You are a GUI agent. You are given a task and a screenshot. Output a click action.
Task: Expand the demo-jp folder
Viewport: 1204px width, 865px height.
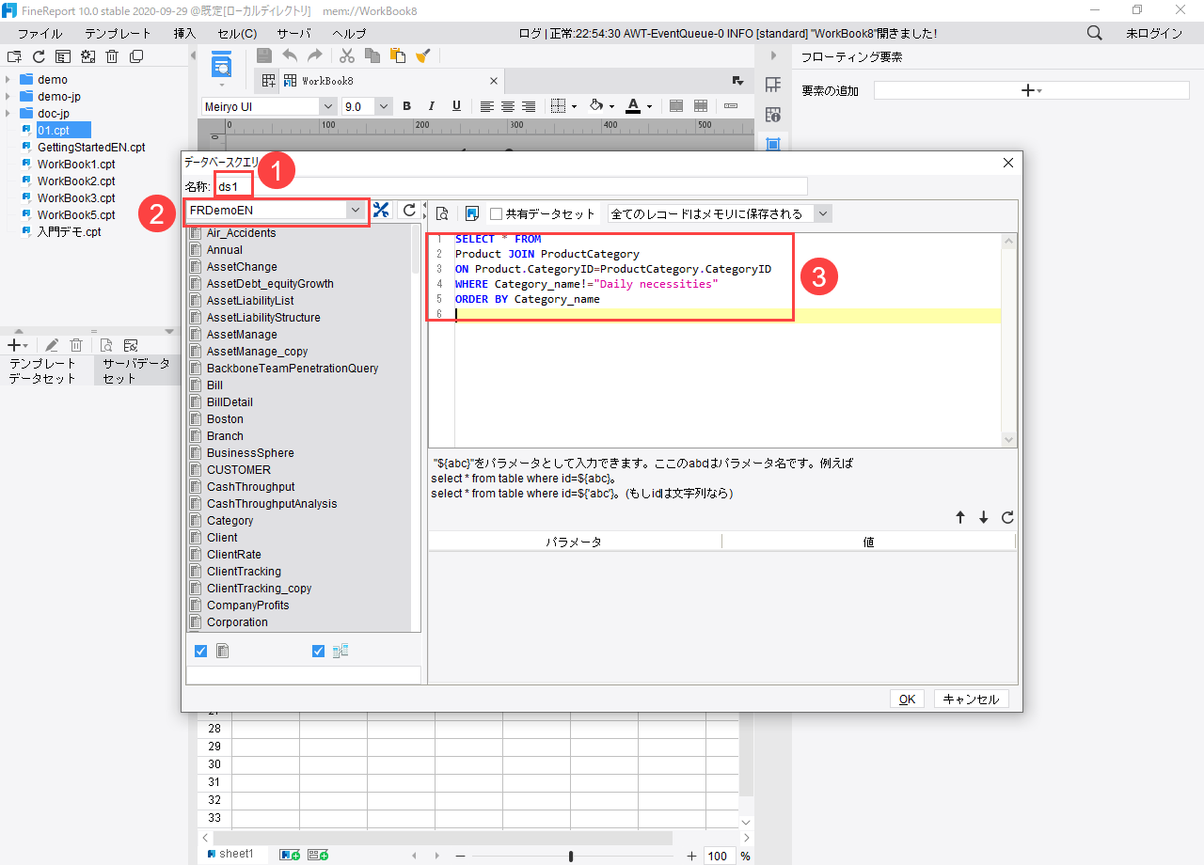coord(8,96)
